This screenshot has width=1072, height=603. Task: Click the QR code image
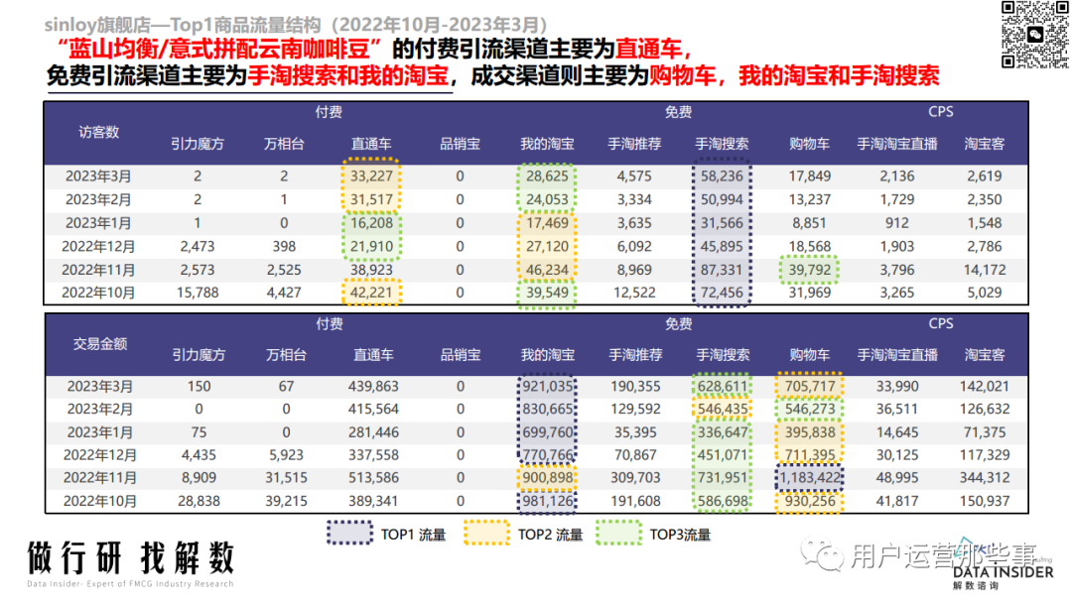[x=1033, y=35]
